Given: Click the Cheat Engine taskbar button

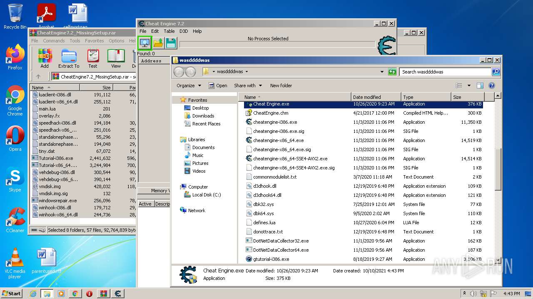Looking at the screenshot, I should (x=118, y=294).
